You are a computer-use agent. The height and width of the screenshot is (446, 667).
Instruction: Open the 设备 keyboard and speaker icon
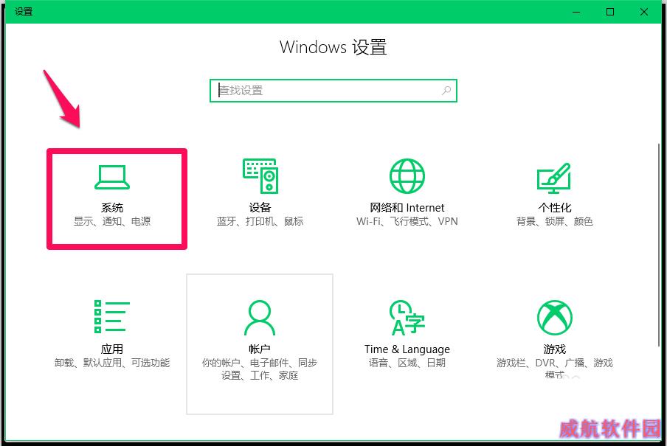click(260, 176)
